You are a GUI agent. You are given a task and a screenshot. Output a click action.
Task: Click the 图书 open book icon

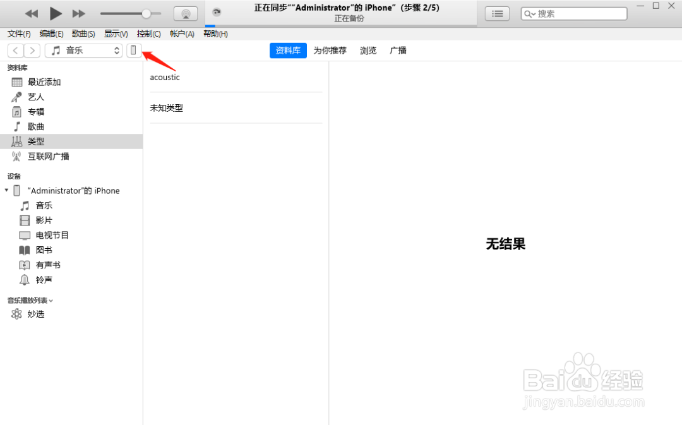coord(25,250)
